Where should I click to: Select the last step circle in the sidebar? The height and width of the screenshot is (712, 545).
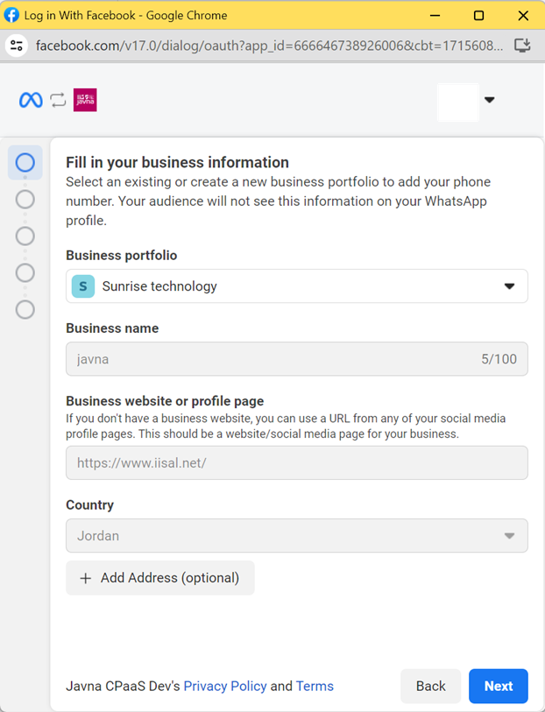point(25,309)
